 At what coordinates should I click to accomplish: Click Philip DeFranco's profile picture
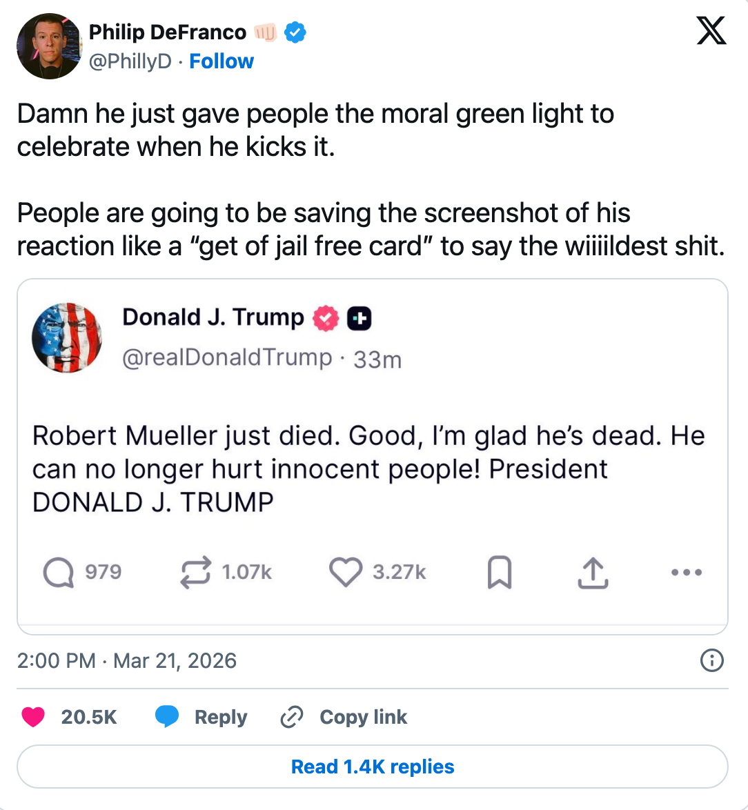[49, 46]
